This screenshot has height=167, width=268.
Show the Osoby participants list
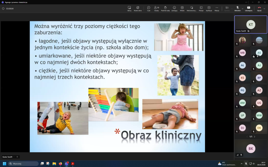(156, 8)
